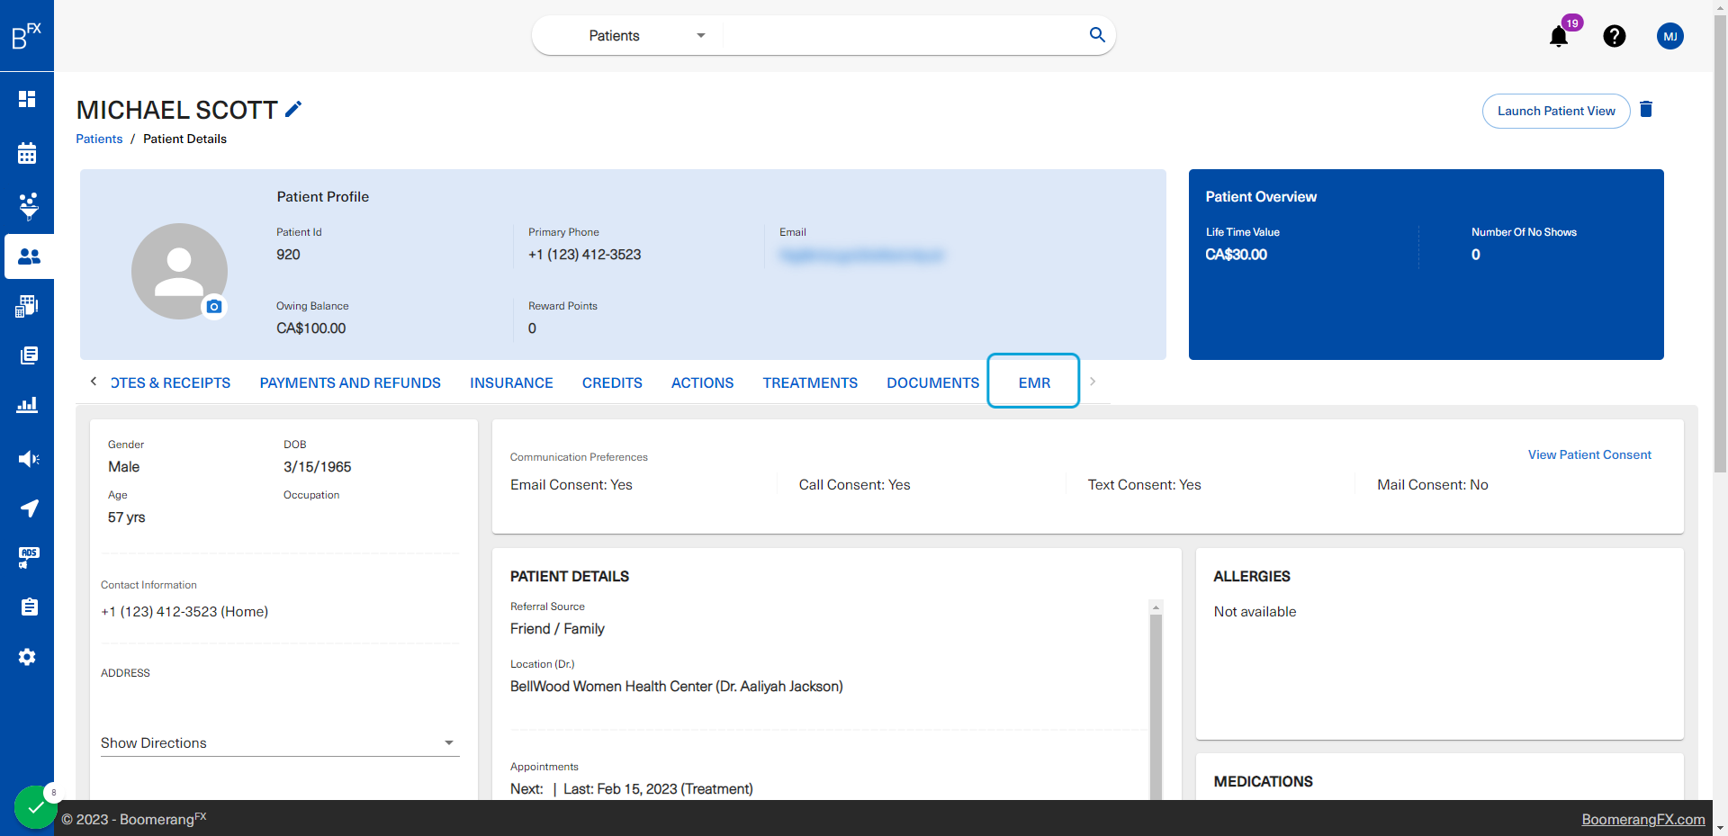The image size is (1728, 836).
Task: Click the Patient Id 920 value
Action: tap(288, 255)
